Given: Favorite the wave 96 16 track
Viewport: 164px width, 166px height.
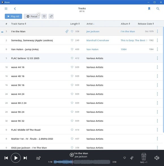Looking at the screenshot, I should coord(72,85).
